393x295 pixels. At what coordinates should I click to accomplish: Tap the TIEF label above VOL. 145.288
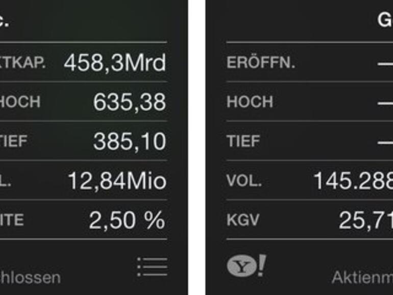[x=243, y=141]
